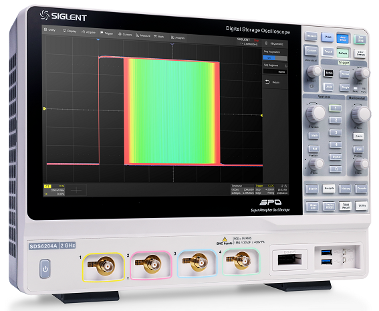Toggle the Seq Acq Switch ON slider
The width and height of the screenshot is (379, 311).
[x=275, y=58]
